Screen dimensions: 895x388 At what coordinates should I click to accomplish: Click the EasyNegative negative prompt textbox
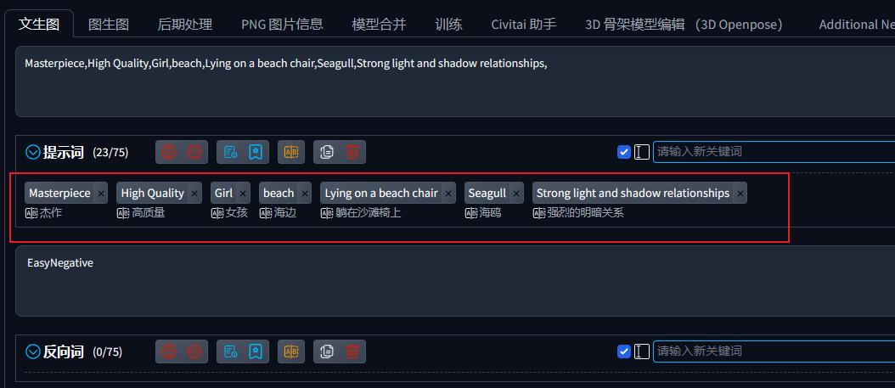455,281
